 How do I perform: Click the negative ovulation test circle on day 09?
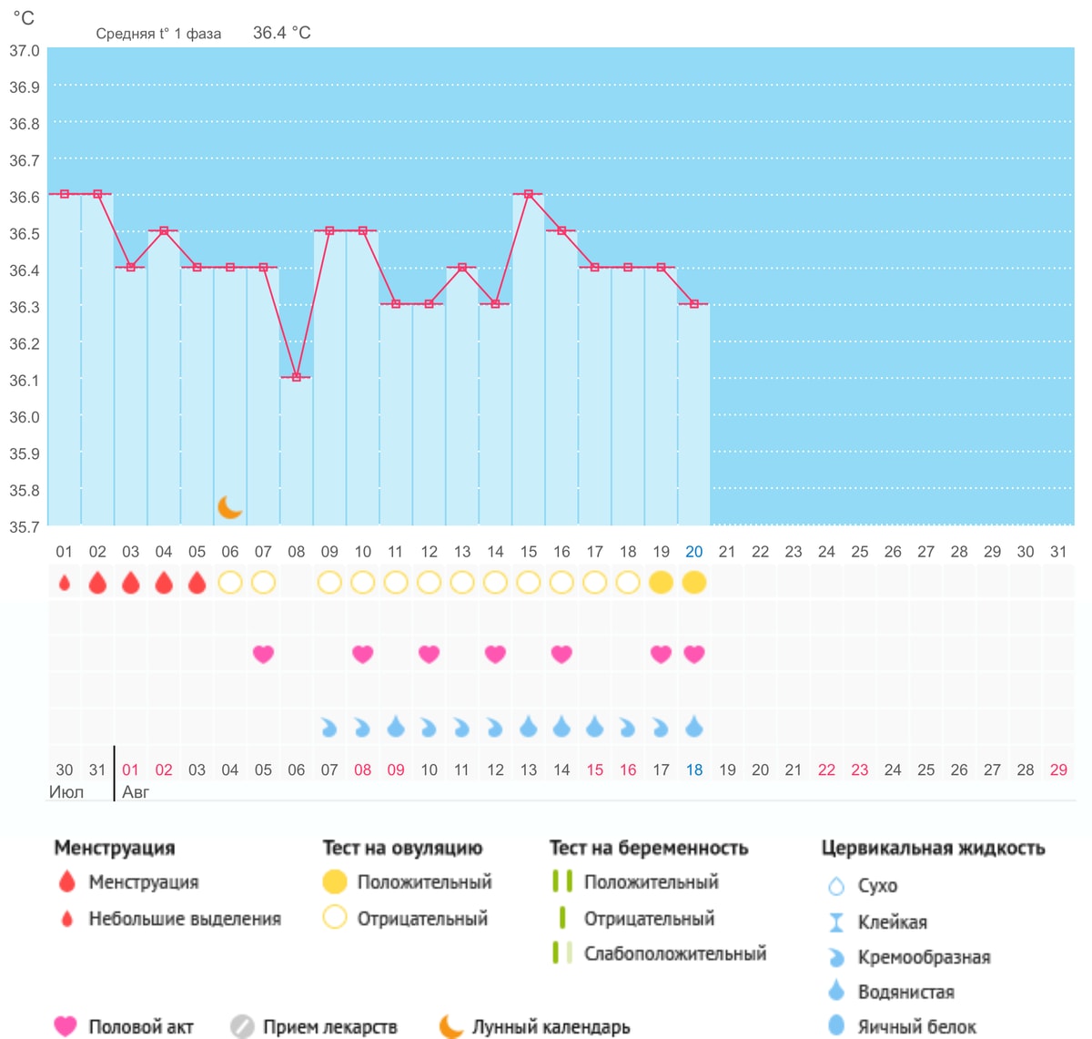[329, 582]
